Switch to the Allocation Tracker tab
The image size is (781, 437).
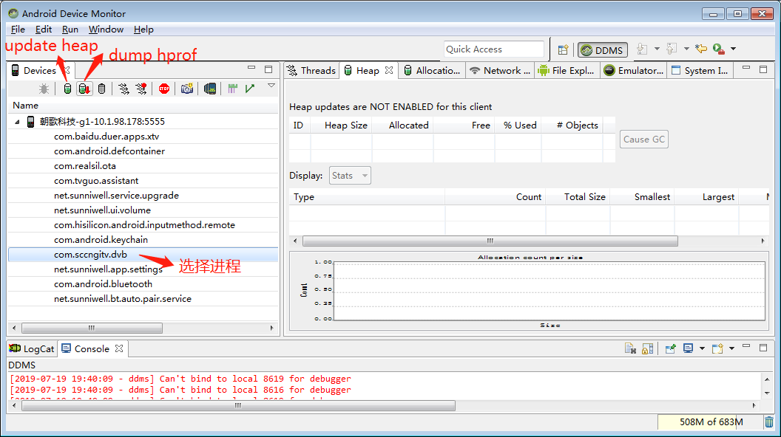point(431,71)
